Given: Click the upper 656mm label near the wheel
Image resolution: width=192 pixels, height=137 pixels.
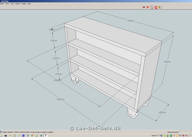Looking at the screenshot, I should [x=58, y=80].
